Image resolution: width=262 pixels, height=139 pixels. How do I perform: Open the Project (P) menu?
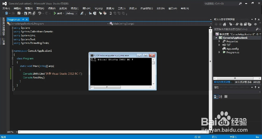(x=52, y=8)
